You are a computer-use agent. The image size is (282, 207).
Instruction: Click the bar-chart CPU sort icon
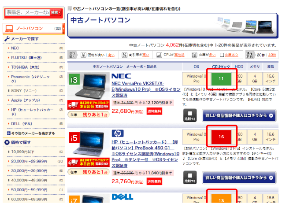[x=159, y=55]
